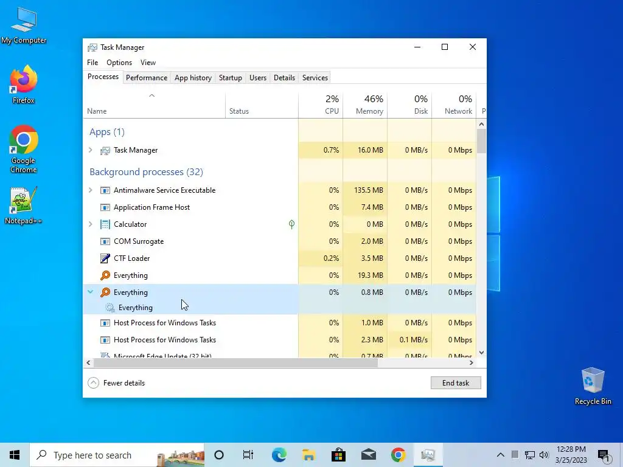
Task: Launch Chrome from the taskbar
Action: [x=398, y=455]
